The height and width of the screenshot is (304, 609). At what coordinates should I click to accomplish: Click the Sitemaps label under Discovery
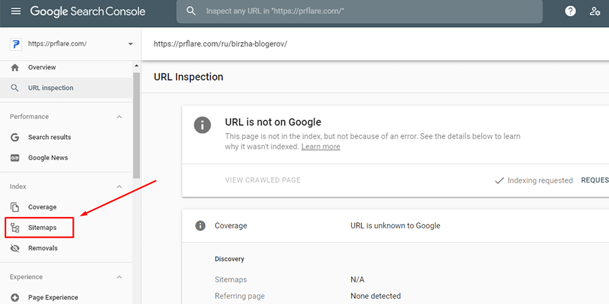click(x=231, y=280)
